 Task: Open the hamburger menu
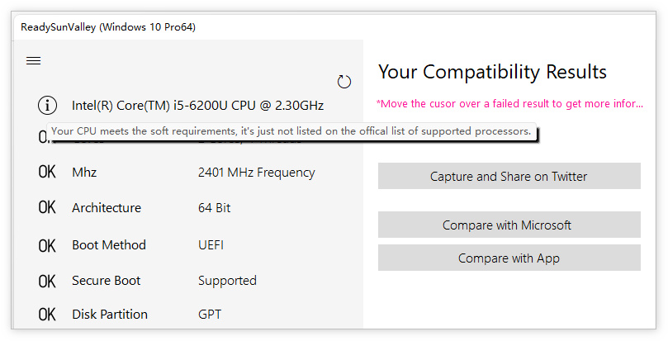(34, 60)
